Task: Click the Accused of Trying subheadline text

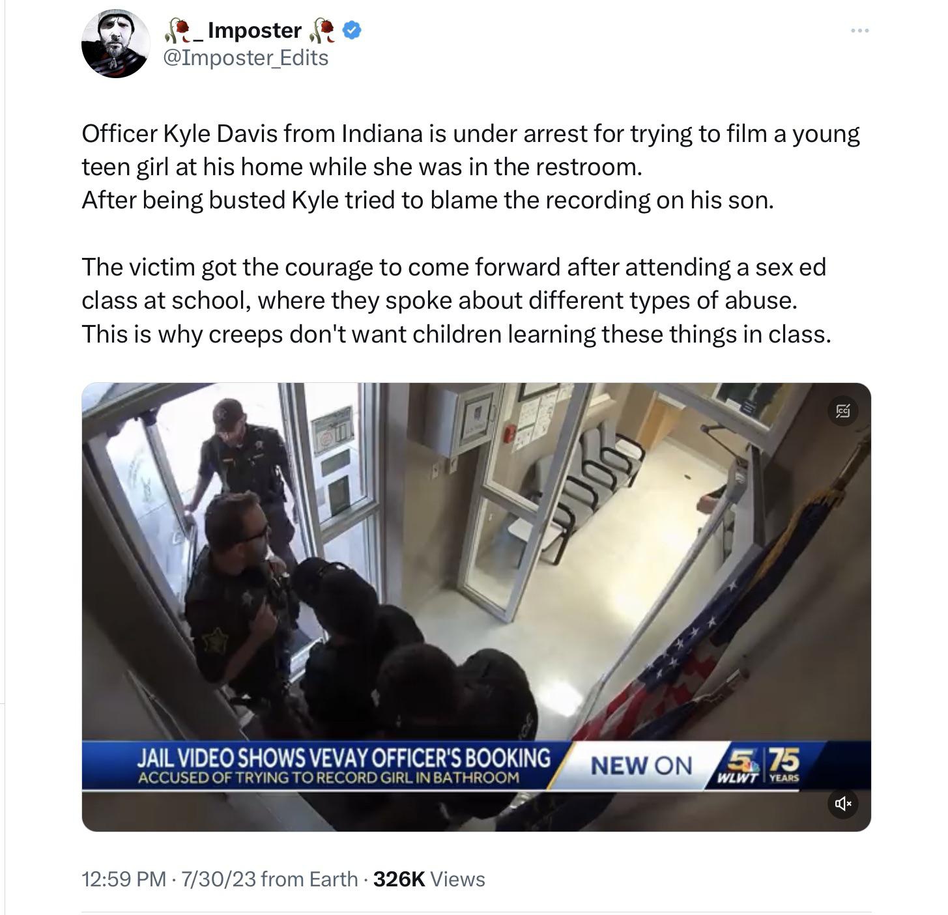Action: point(328,777)
